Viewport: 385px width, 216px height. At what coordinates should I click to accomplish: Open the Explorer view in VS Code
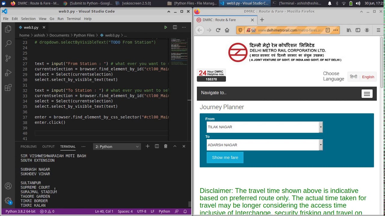tap(8, 29)
